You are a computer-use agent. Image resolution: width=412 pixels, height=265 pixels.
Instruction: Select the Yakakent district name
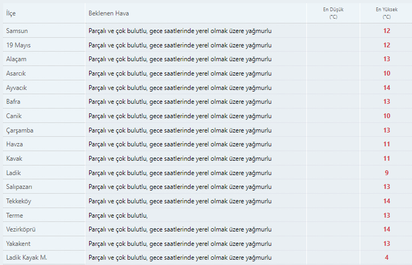18,244
